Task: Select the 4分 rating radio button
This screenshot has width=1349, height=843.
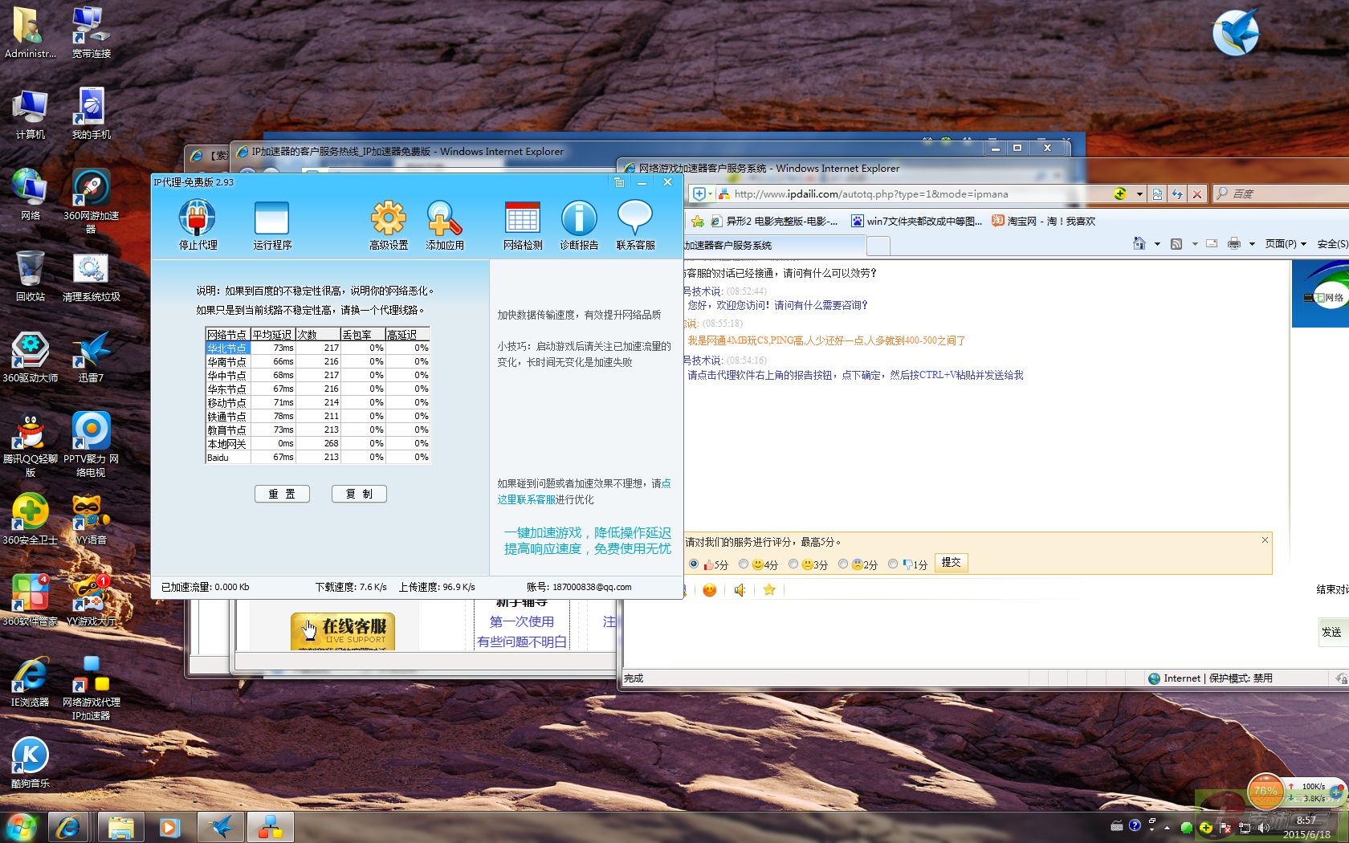Action: (x=744, y=564)
